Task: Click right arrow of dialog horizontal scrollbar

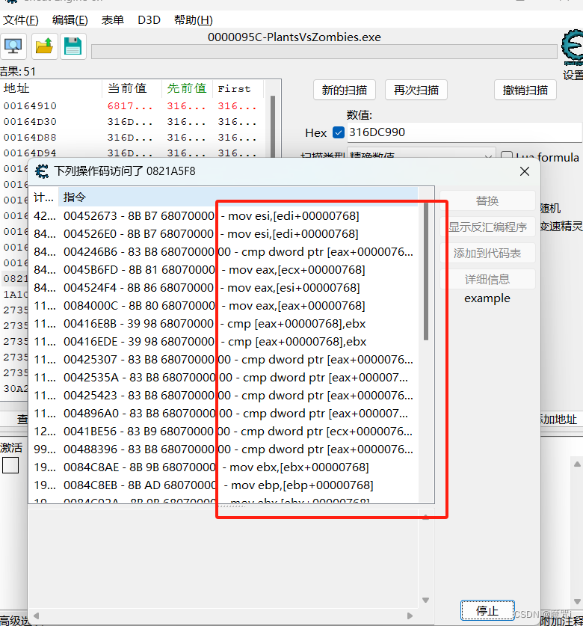Action: [x=410, y=616]
